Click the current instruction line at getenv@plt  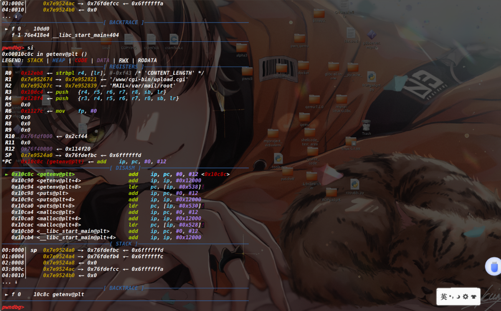[117, 174]
